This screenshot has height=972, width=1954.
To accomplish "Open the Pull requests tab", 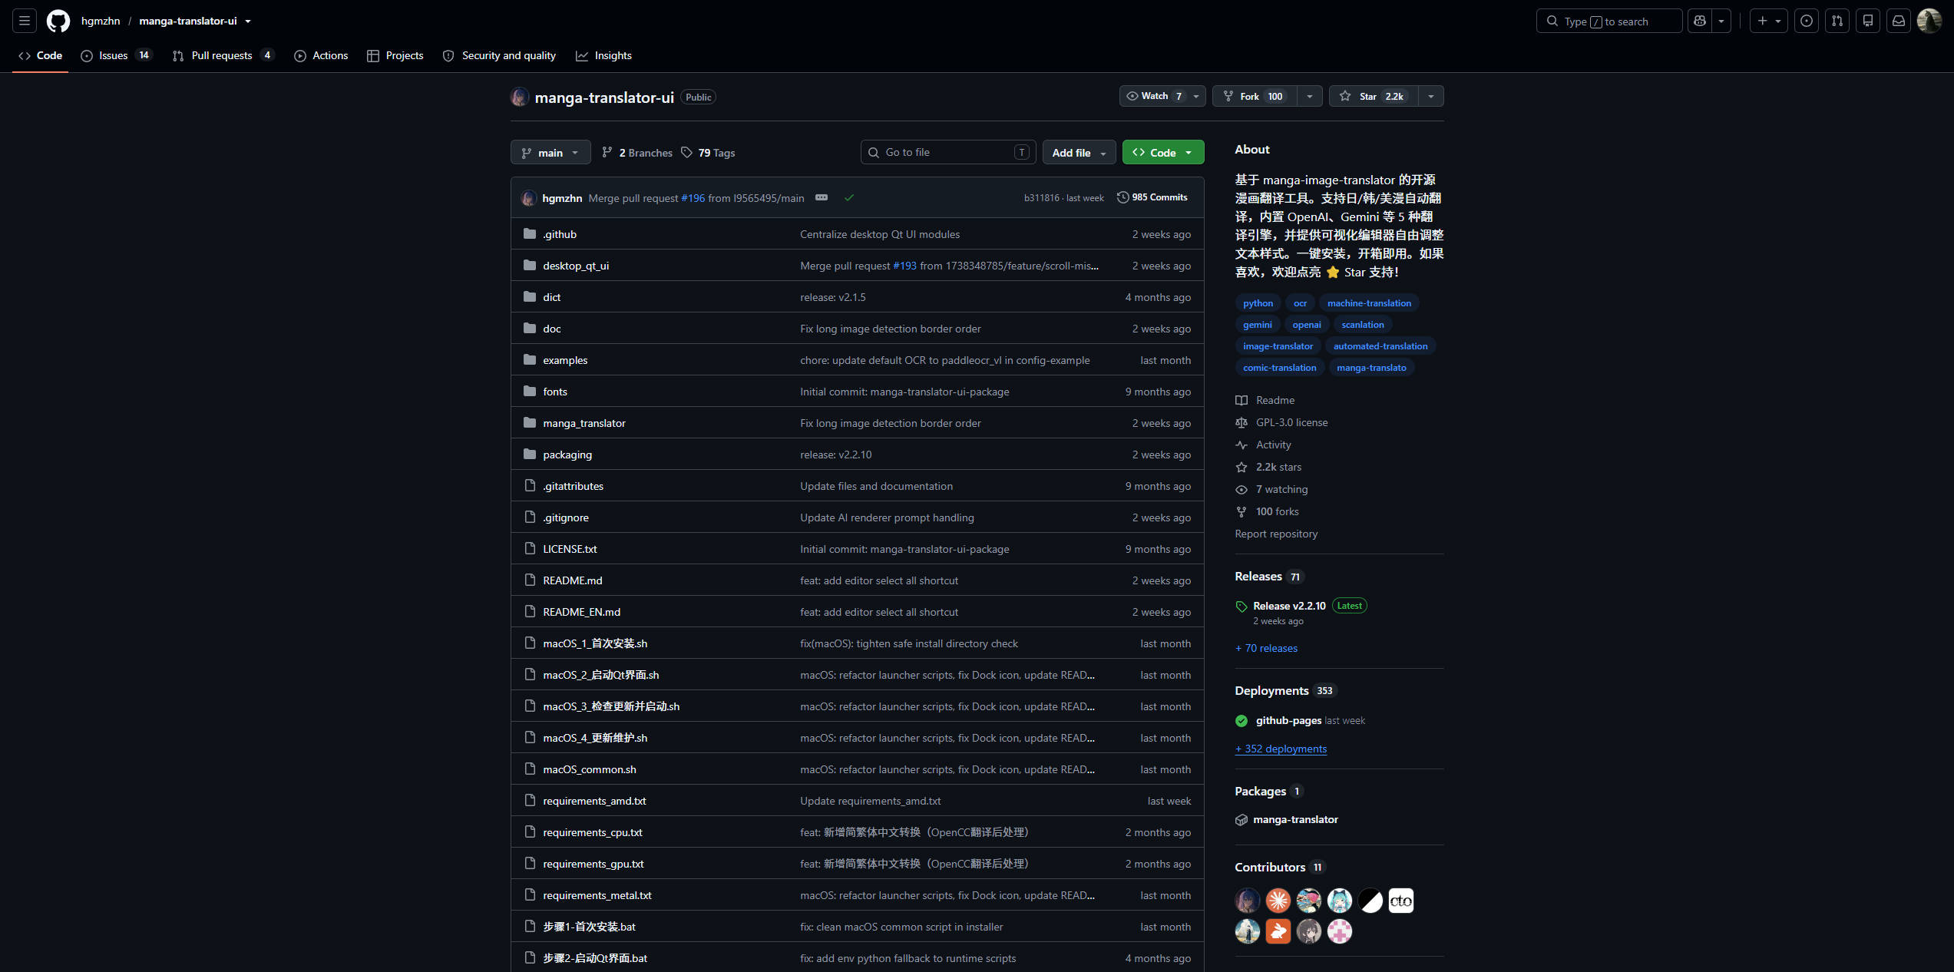I will pos(223,55).
